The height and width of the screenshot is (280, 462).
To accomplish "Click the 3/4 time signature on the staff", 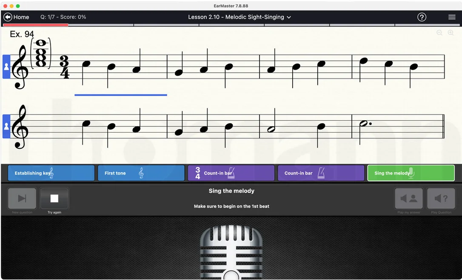I will [x=64, y=67].
